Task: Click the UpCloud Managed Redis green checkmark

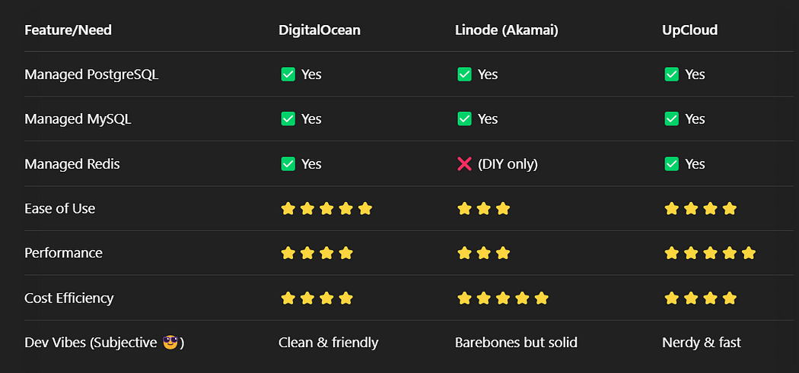Action: tap(672, 164)
